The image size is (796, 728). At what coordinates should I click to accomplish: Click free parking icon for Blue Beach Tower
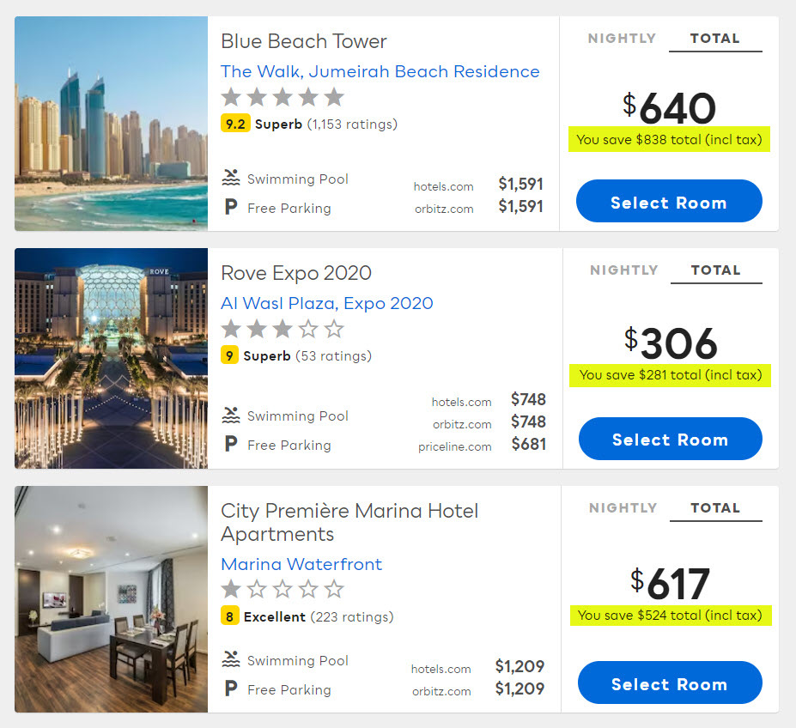230,208
